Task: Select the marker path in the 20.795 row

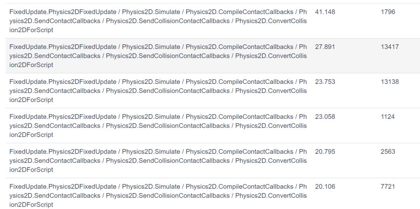Action: [x=158, y=160]
